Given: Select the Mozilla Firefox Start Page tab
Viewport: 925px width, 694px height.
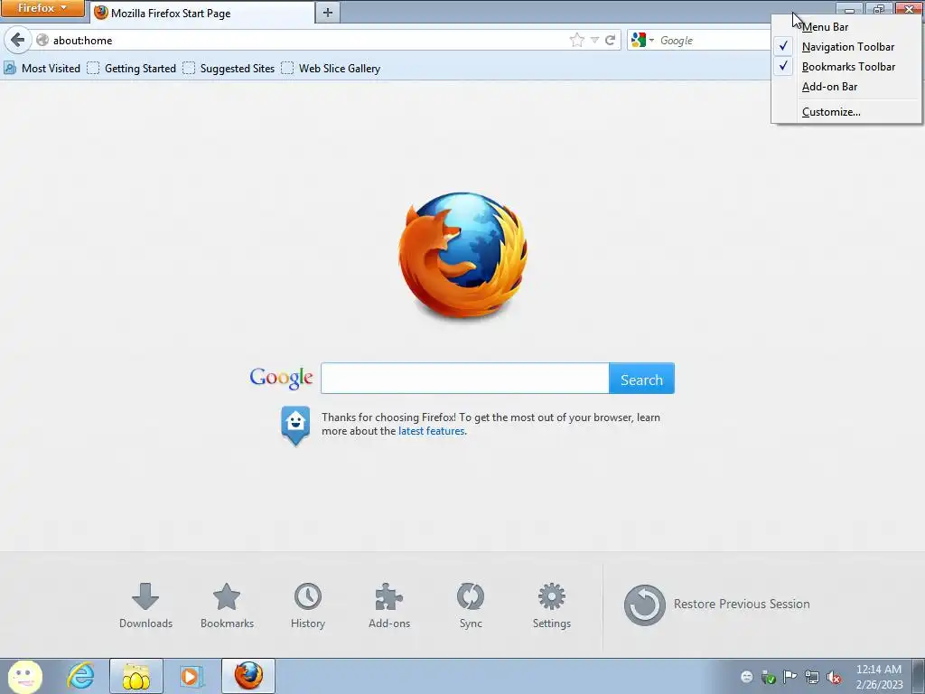Looking at the screenshot, I should 201,13.
